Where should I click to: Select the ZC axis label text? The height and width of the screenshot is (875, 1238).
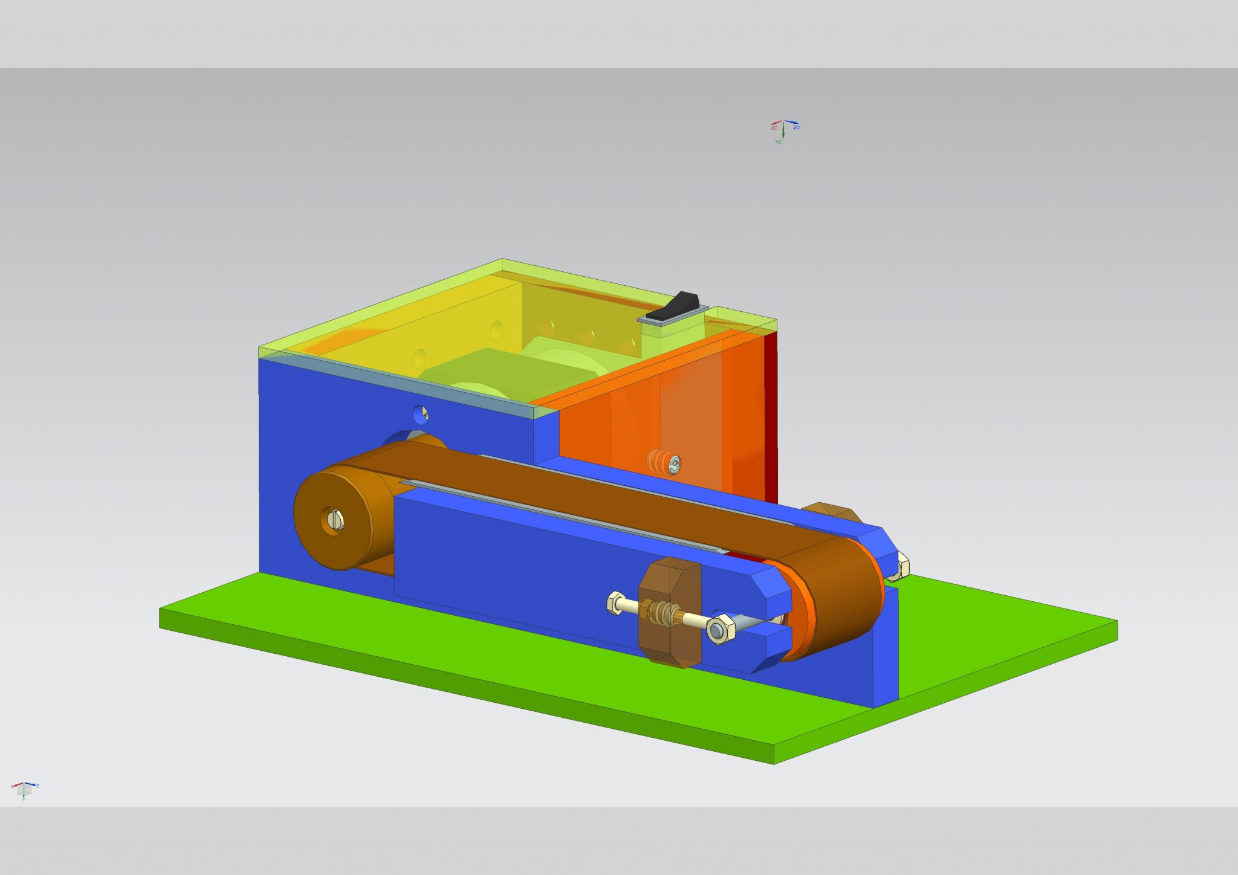coord(796,128)
